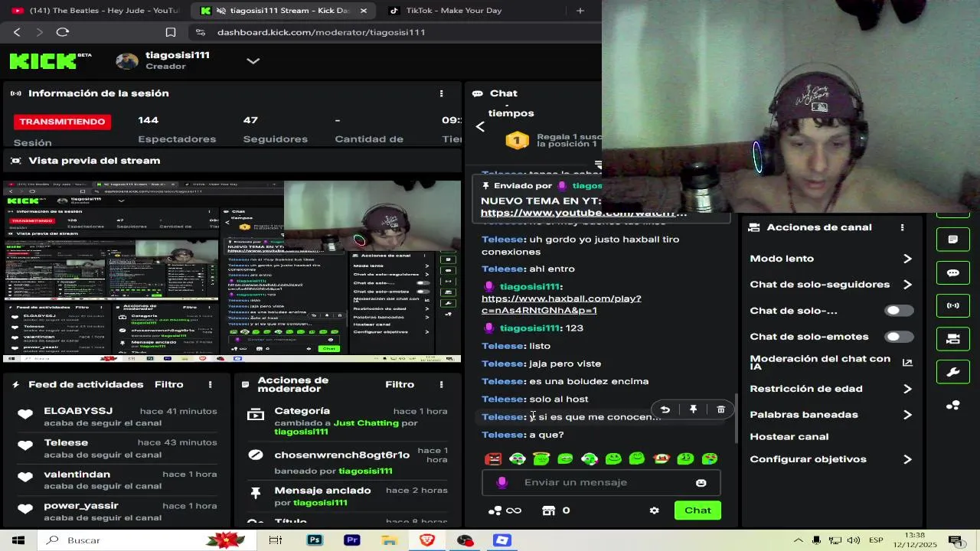The image size is (980, 551).
Task: Expand Chat de solo-seguidores settings
Action: pyautogui.click(x=907, y=285)
